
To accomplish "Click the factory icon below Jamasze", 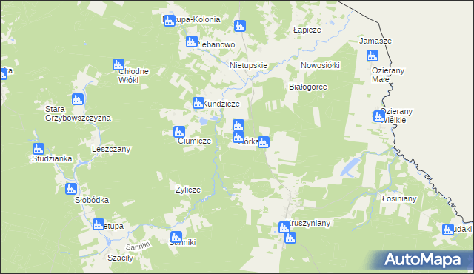I will [373, 56].
